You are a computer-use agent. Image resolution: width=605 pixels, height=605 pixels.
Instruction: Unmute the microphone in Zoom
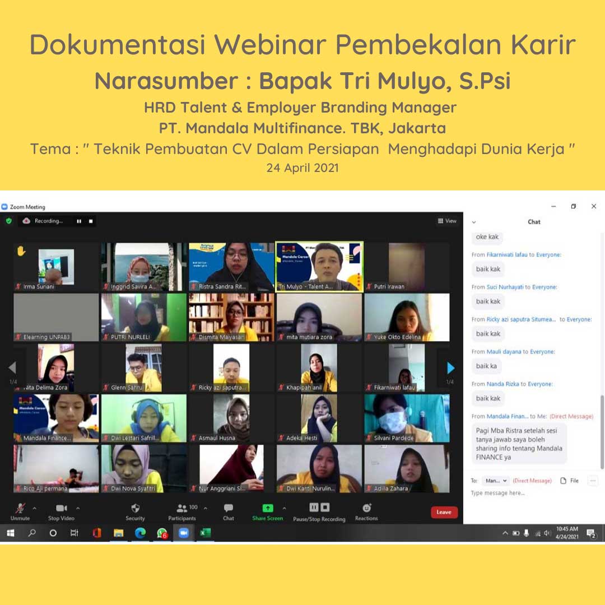pos(20,512)
